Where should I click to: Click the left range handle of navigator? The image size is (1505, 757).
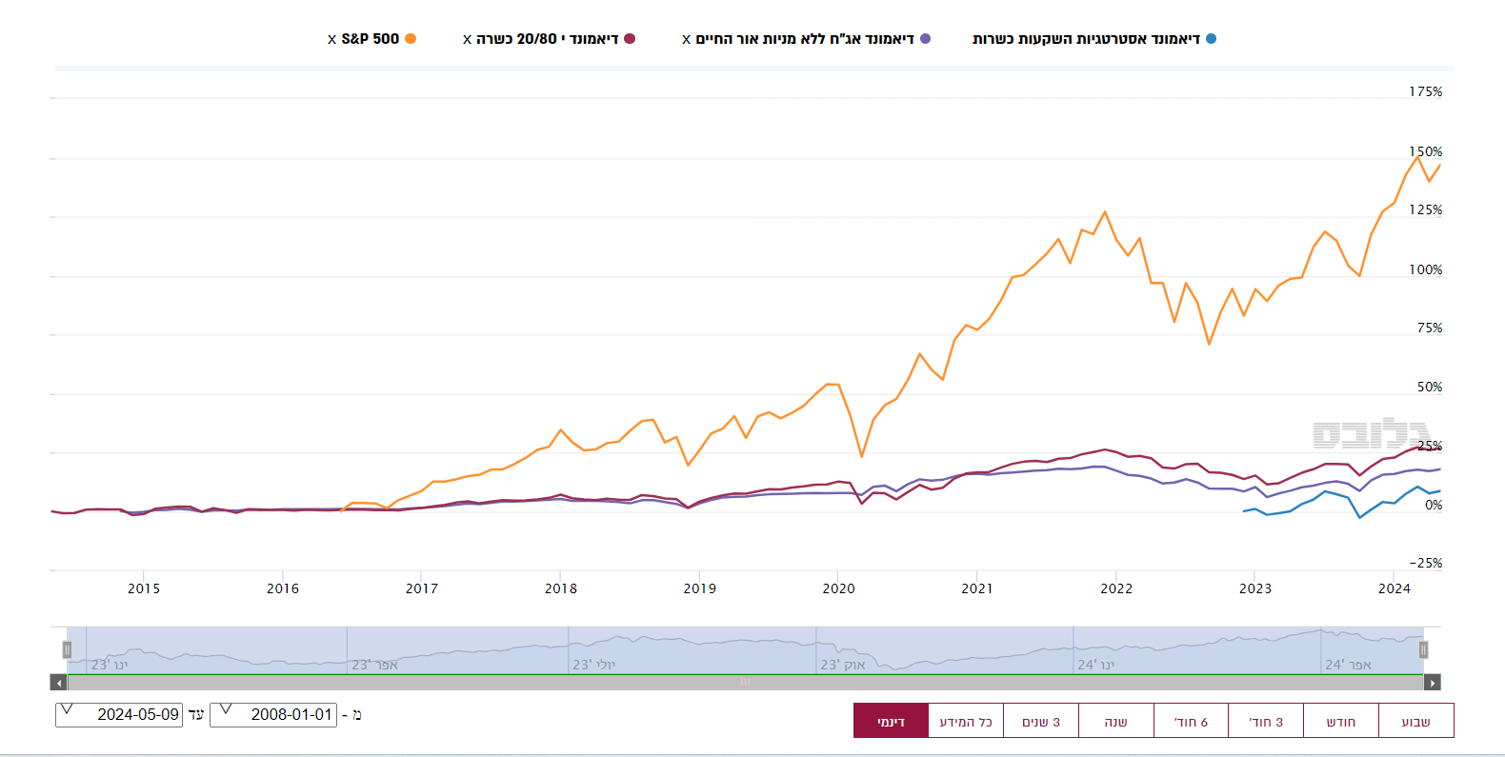point(67,649)
